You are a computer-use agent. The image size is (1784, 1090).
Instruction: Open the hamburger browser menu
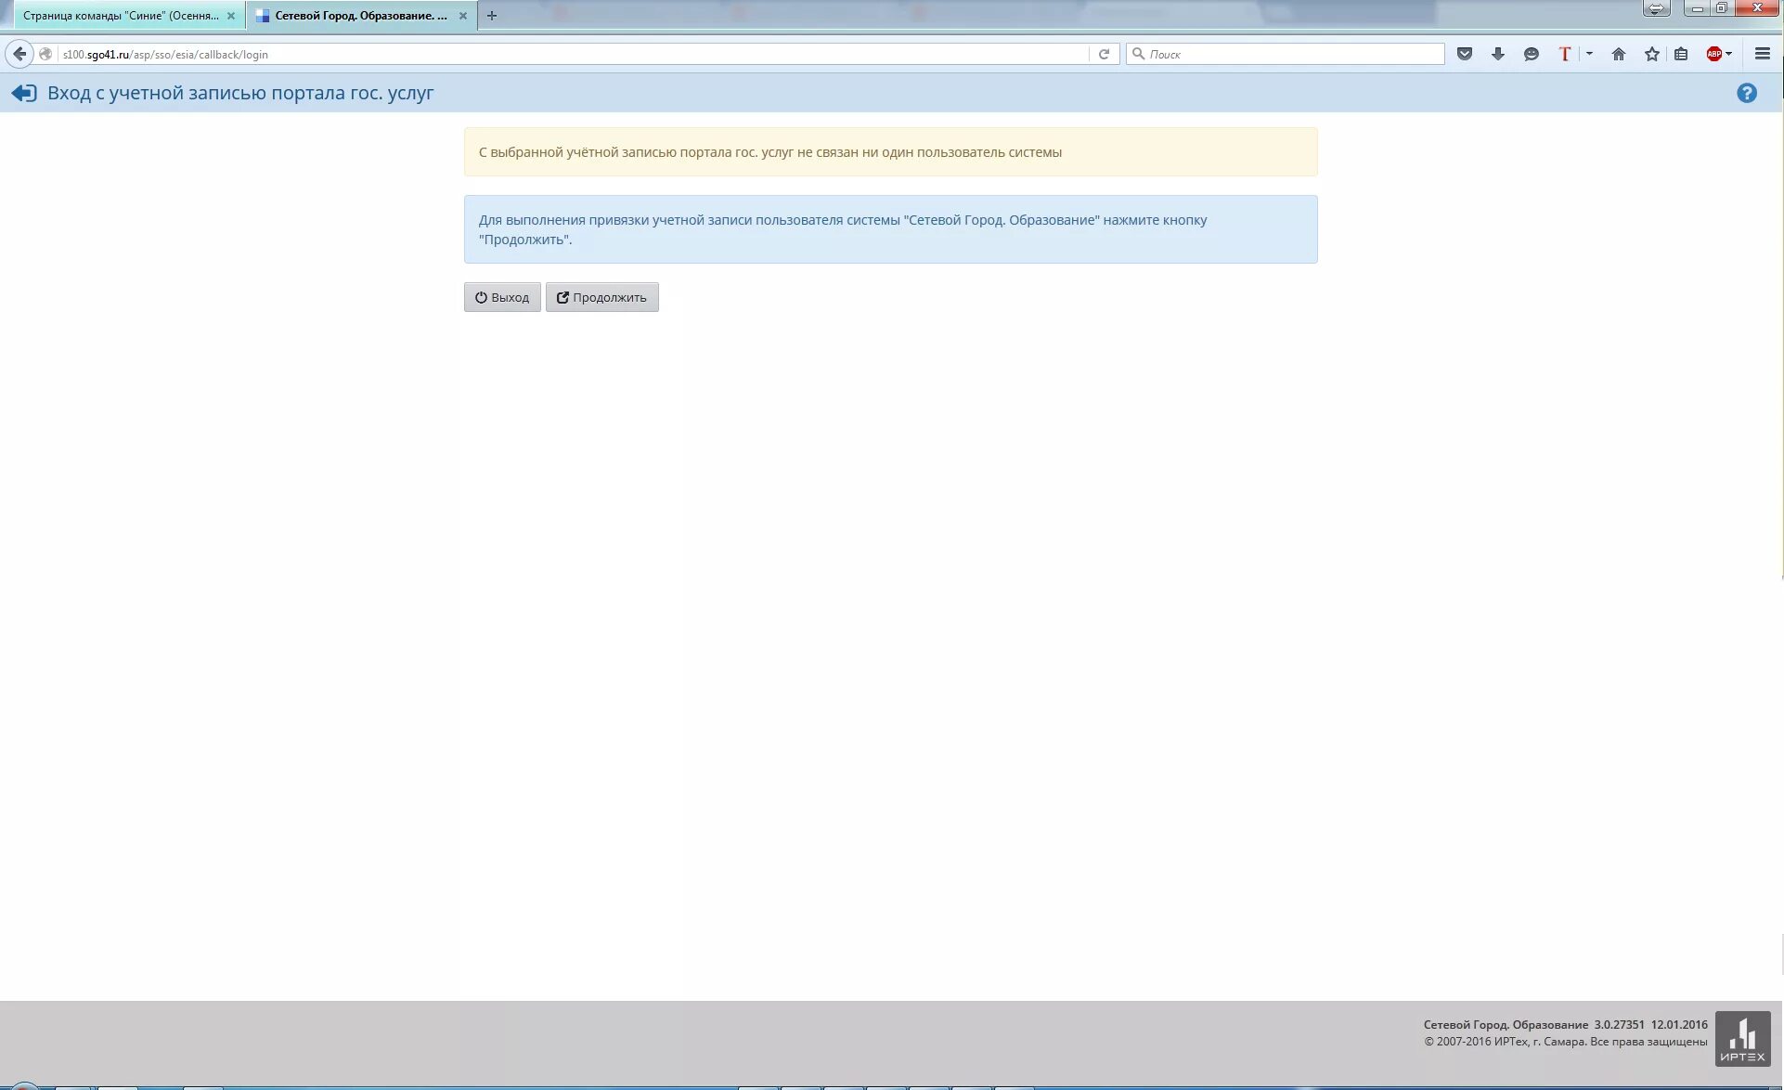coord(1763,54)
